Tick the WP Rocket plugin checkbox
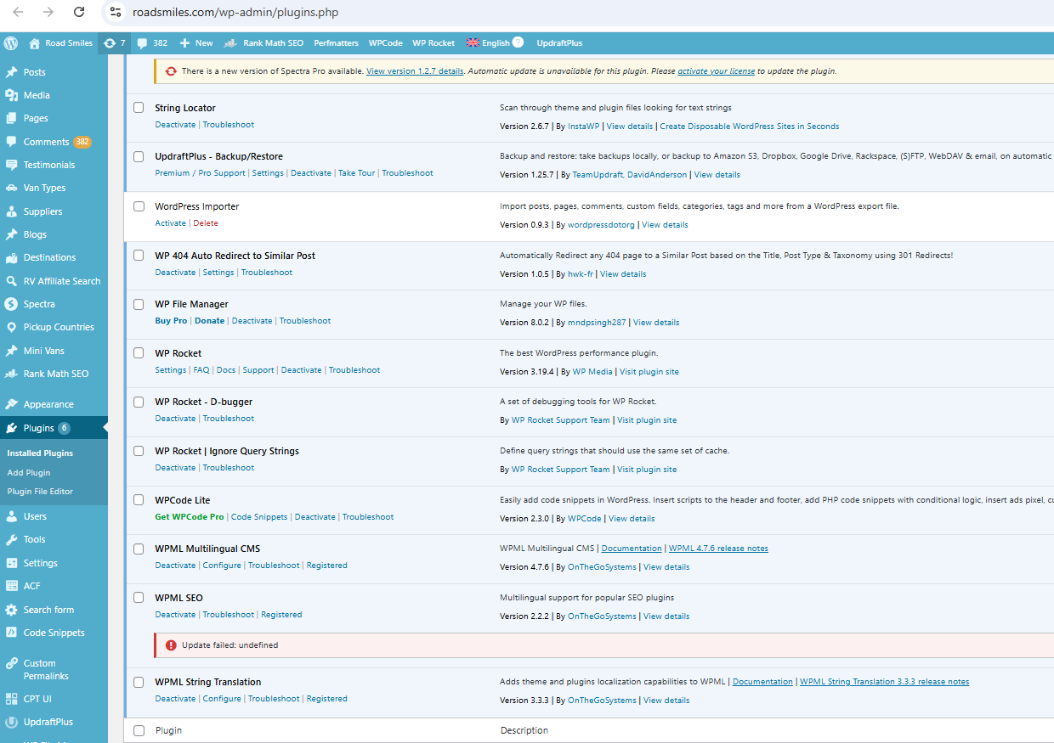Image resolution: width=1054 pixels, height=743 pixels. [x=139, y=353]
